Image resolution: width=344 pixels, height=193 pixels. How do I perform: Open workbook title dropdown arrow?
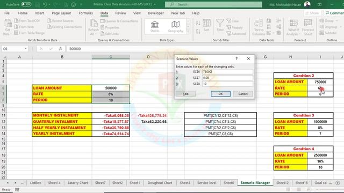[155, 4]
